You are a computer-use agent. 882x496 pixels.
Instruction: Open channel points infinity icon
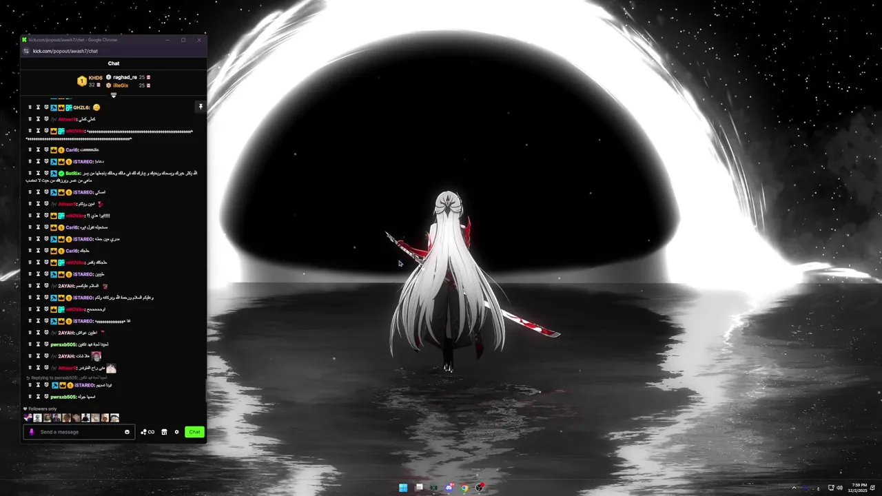click(x=147, y=432)
